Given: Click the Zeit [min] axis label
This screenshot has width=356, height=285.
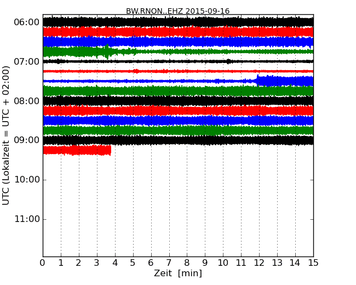Looking at the screenshot, I should point(178,273).
